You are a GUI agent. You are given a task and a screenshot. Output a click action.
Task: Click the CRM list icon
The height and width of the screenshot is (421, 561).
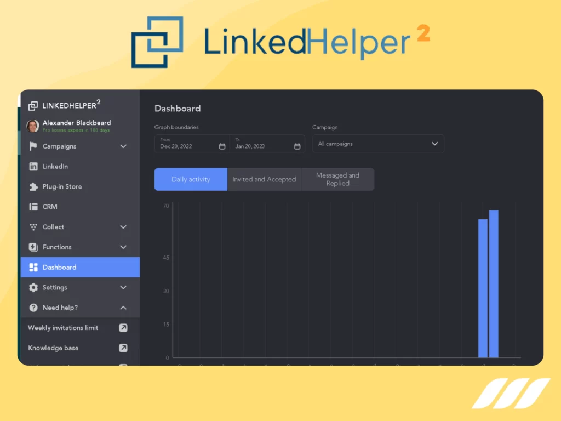33,207
